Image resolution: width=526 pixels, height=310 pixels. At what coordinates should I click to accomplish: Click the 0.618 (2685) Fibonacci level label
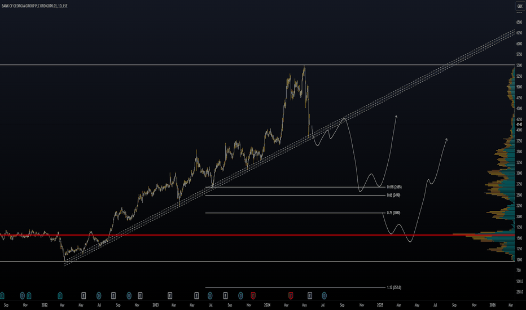394,187
